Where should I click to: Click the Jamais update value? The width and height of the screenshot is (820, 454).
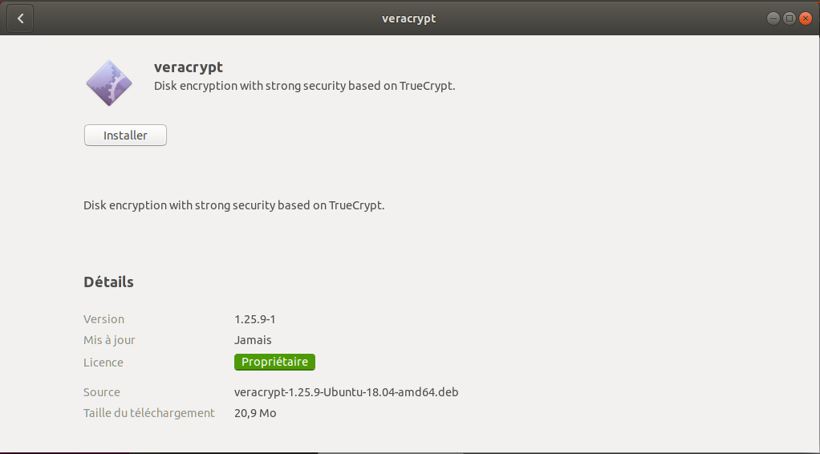tap(253, 340)
